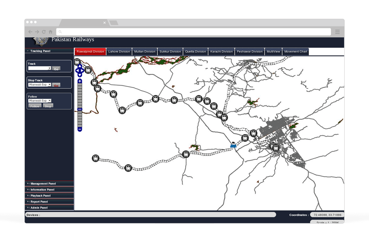Switch to the Lahore Division tab
The height and width of the screenshot is (242, 369).
119,52
